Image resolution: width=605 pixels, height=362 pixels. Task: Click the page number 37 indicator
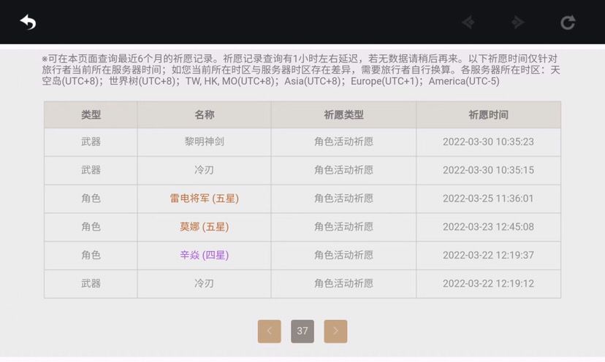pos(302,331)
